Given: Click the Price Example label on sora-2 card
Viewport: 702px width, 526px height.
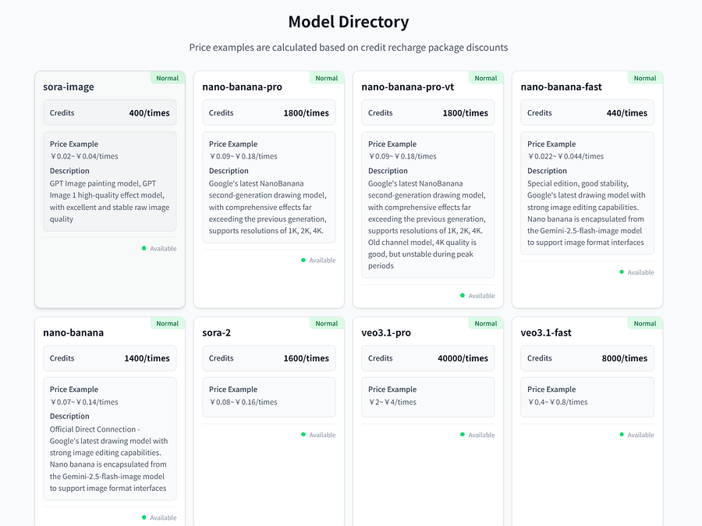Looking at the screenshot, I should point(233,389).
